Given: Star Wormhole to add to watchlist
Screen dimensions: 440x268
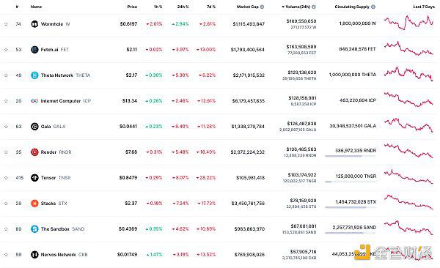Looking at the screenshot, I should [6, 24].
